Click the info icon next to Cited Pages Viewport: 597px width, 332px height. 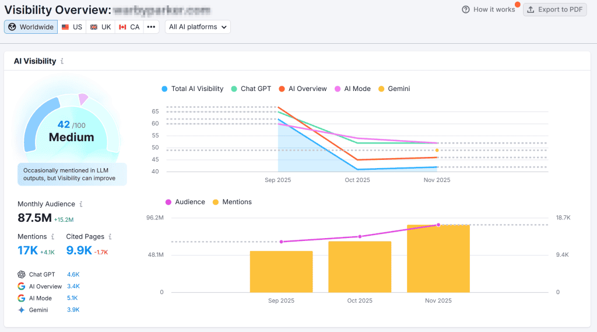coord(110,237)
